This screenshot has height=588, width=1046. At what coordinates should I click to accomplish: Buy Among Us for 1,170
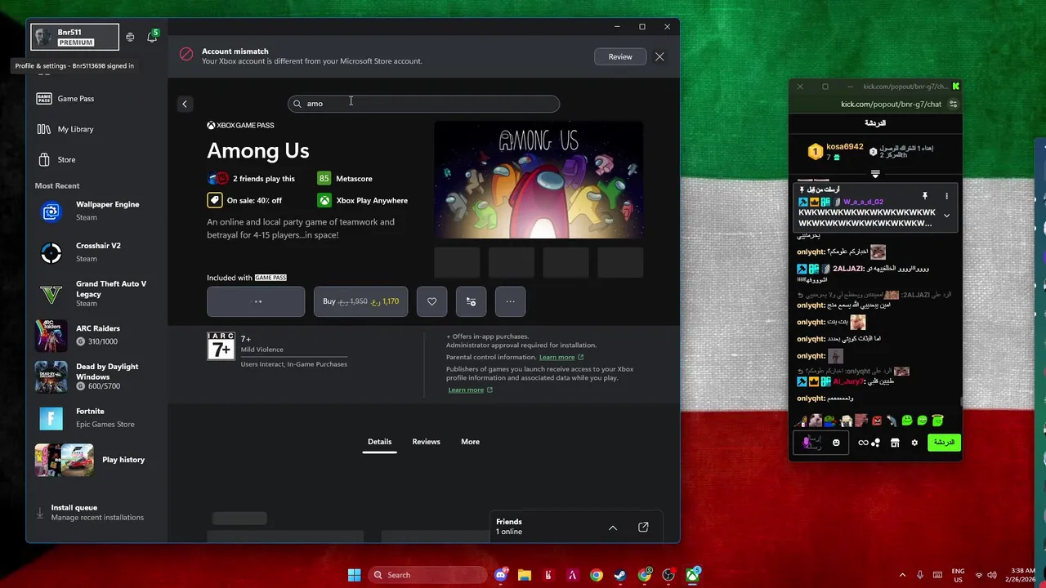click(x=360, y=301)
